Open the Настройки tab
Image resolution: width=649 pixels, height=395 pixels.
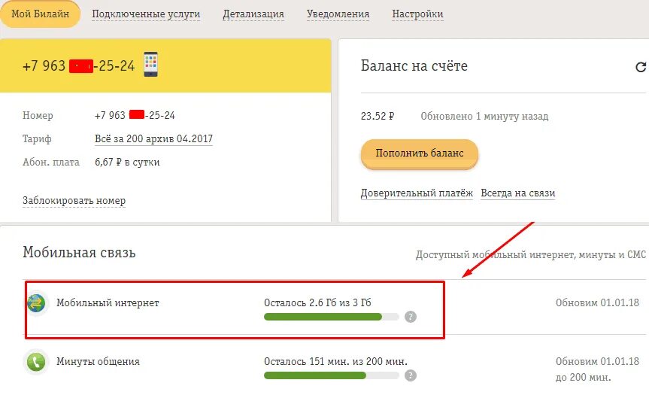pyautogui.click(x=417, y=14)
